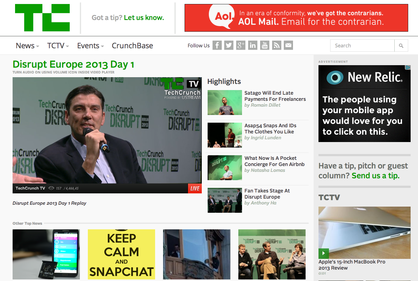Image resolution: width=418 pixels, height=281 pixels.
Task: Click the email newsletter envelope icon
Action: [x=288, y=46]
